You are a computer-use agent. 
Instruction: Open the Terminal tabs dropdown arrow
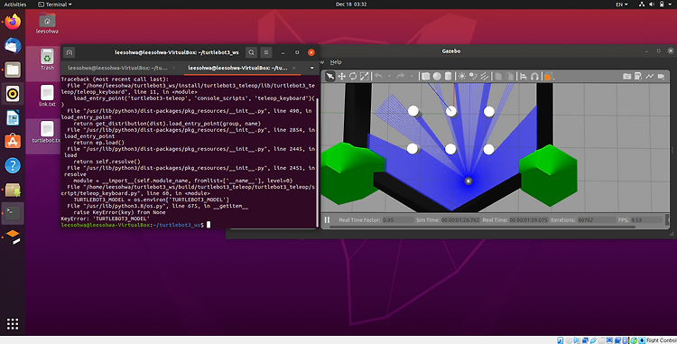(x=311, y=68)
